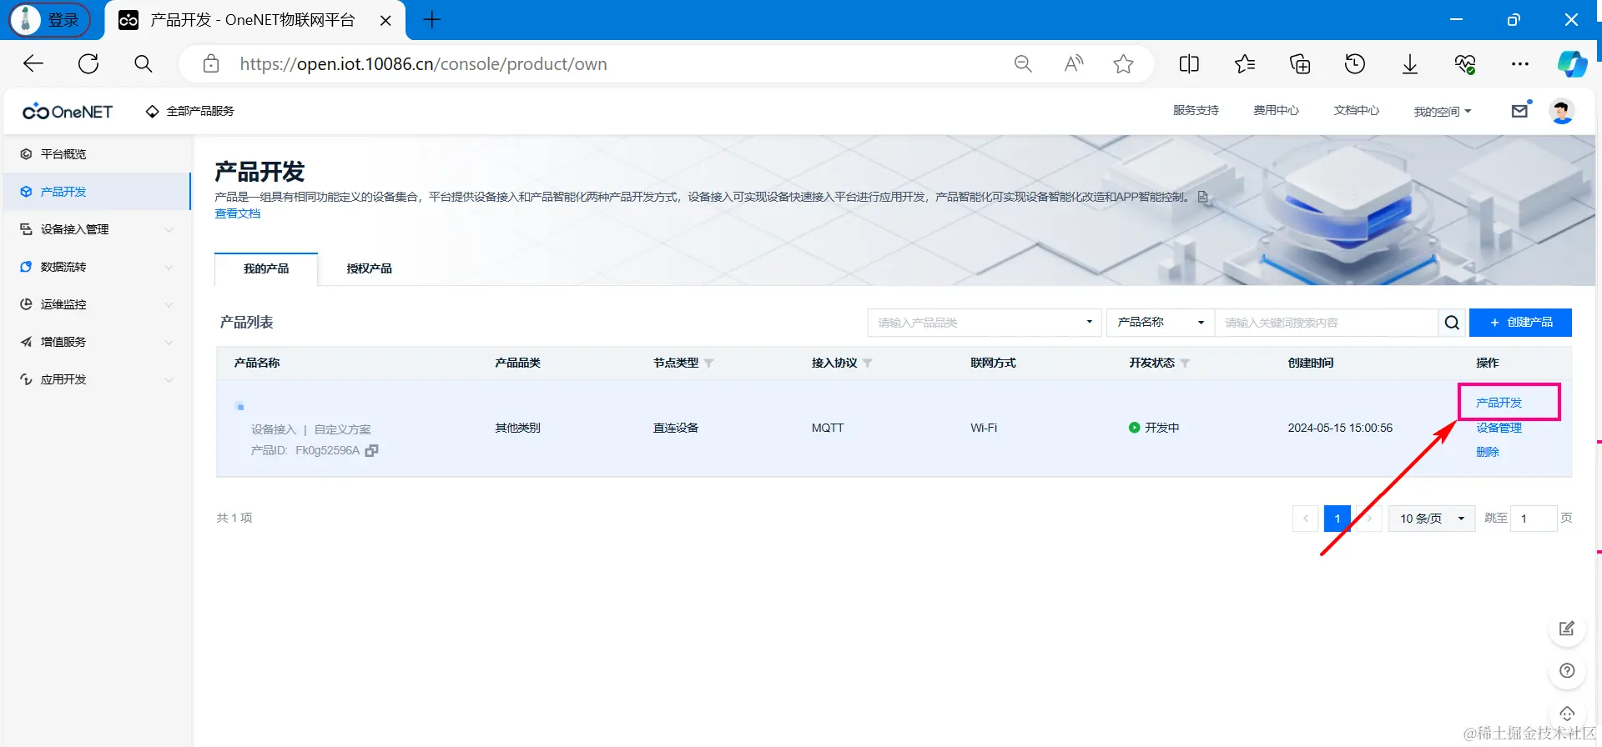
Task: Click the customer service headset icon
Action: tap(1567, 714)
